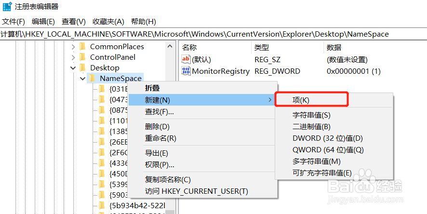Image resolution: width=427 pixels, height=214 pixels.
Task: Select the {031E subkey label
Action: (119, 89)
